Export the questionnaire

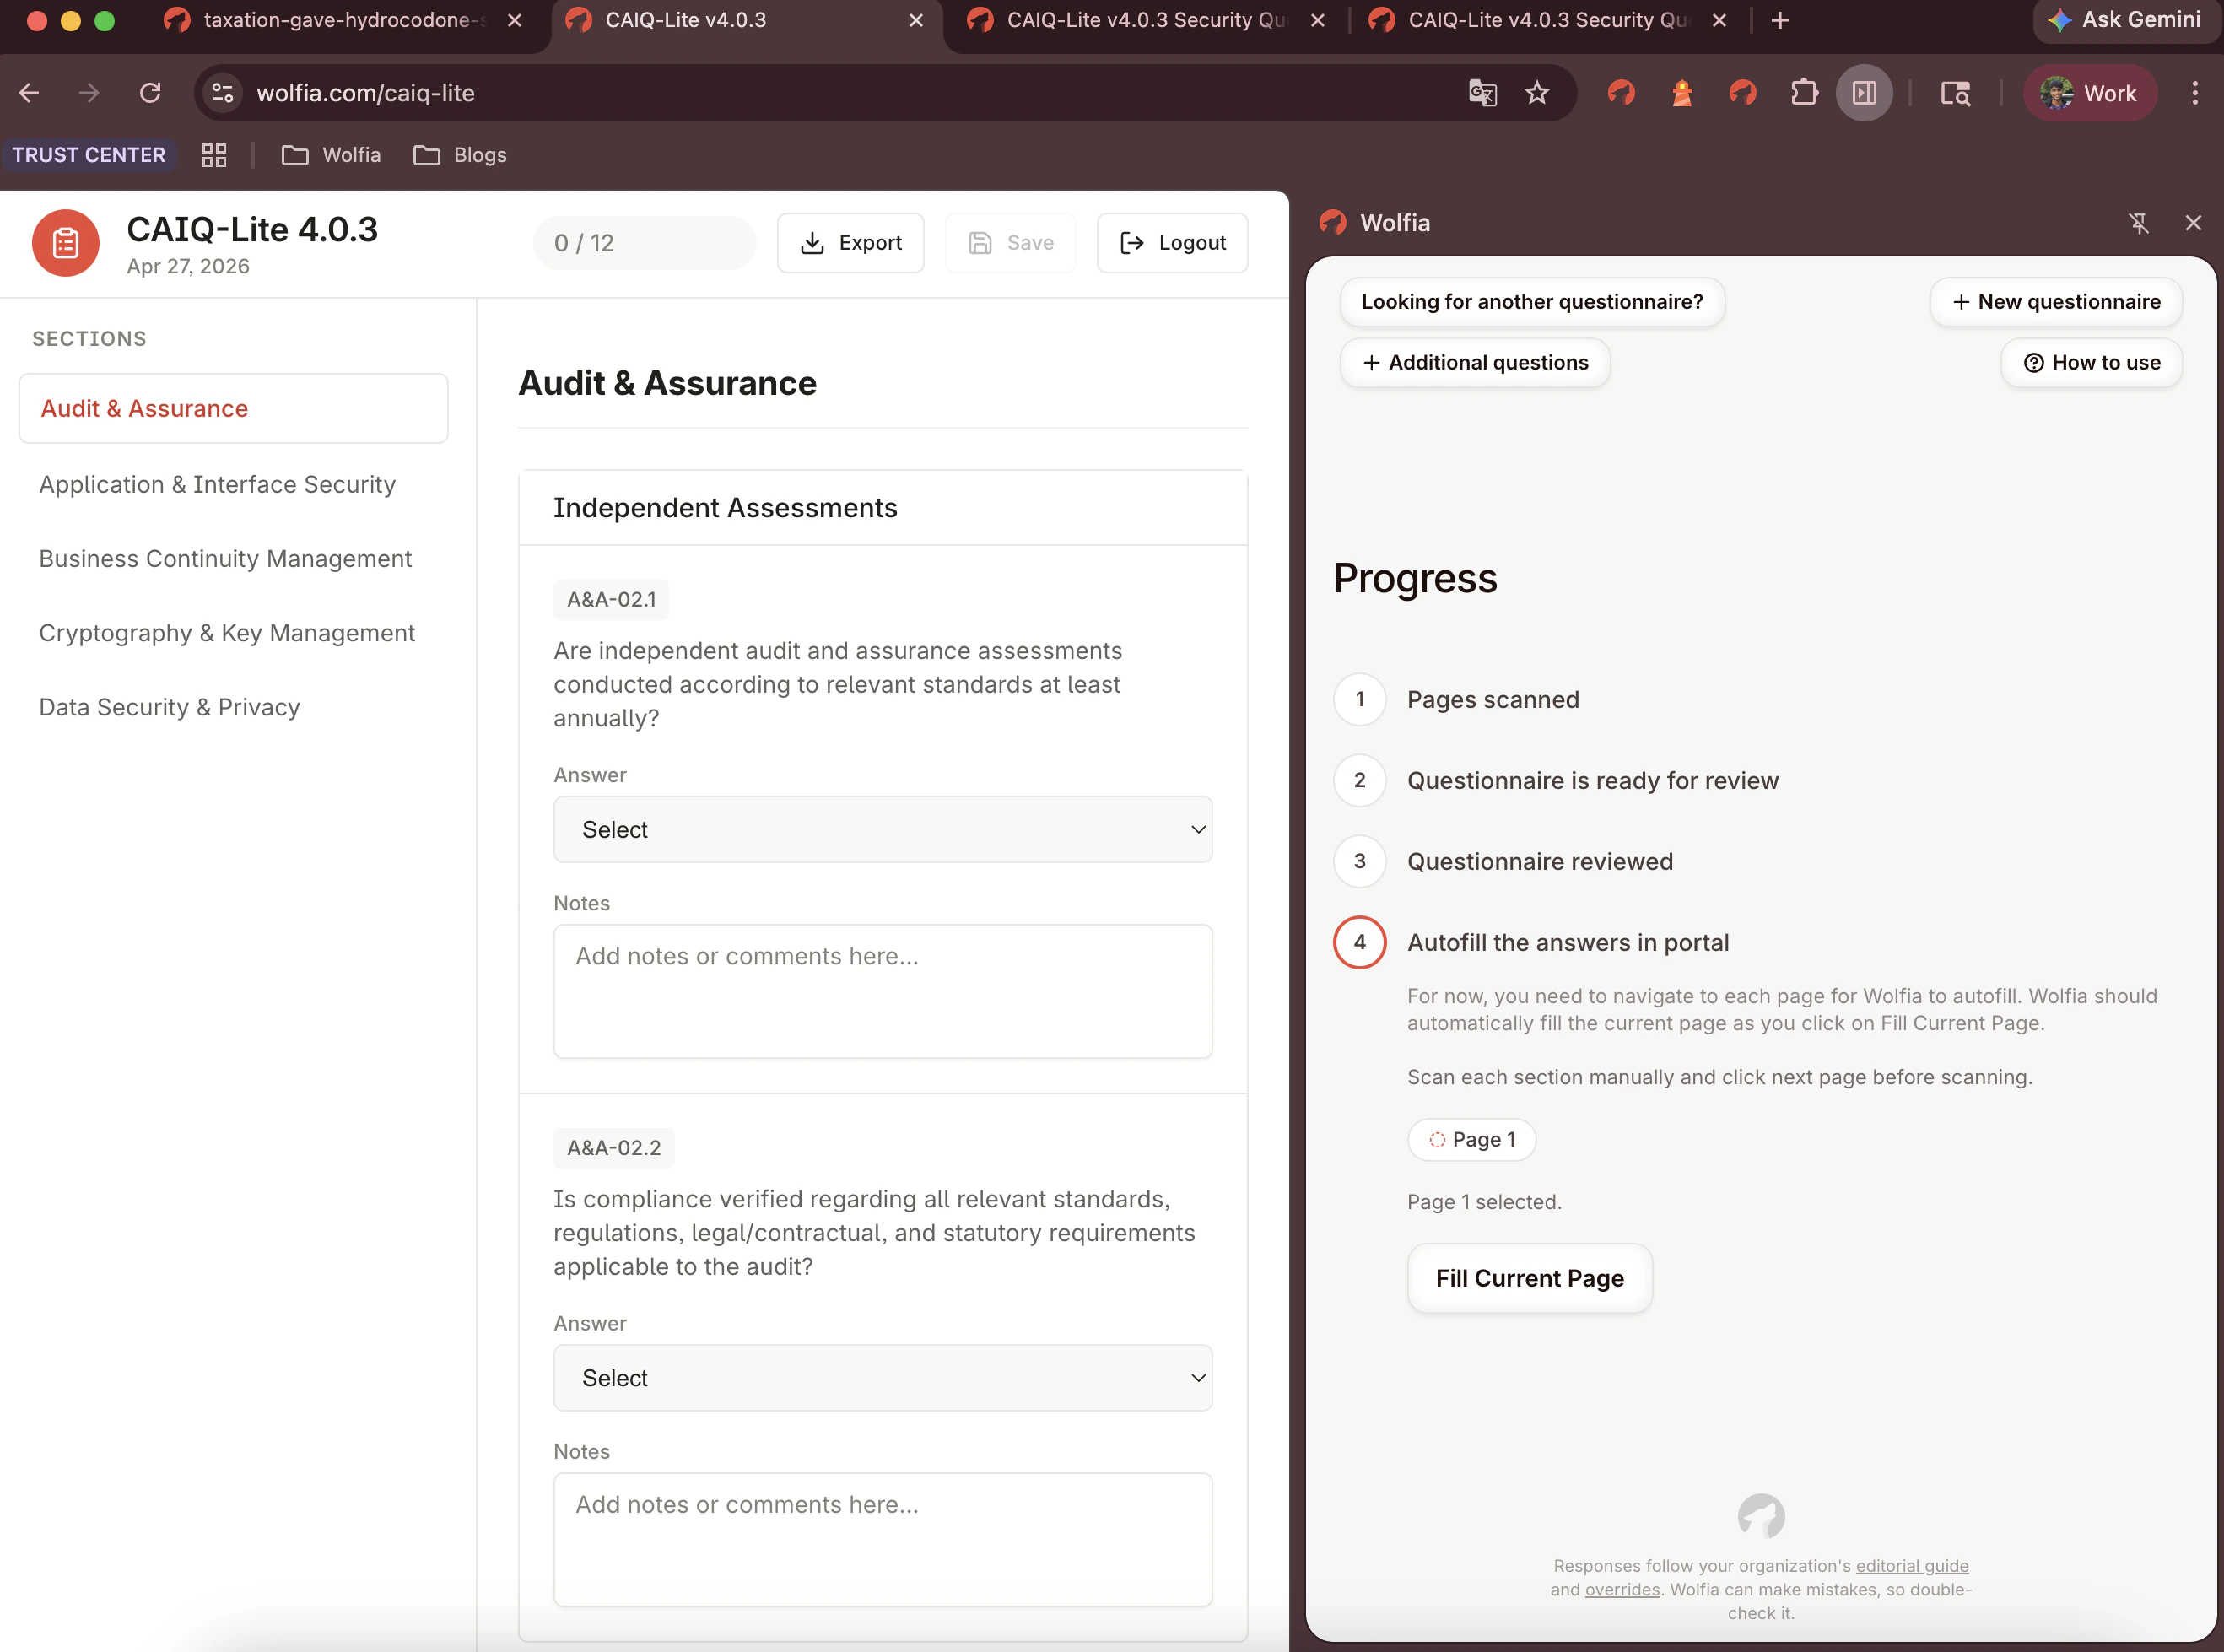tap(851, 242)
